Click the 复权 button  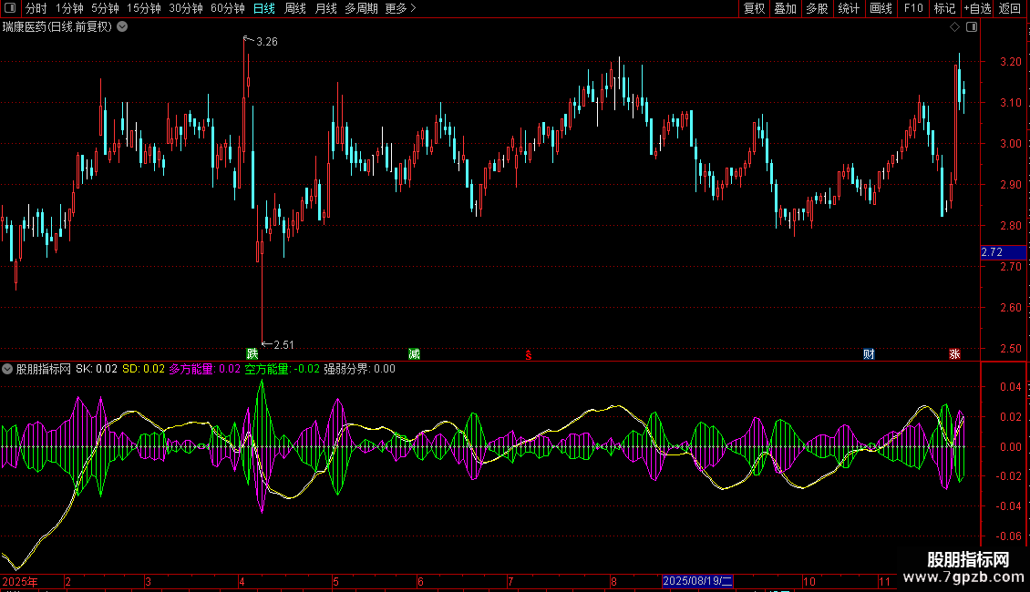pos(754,8)
